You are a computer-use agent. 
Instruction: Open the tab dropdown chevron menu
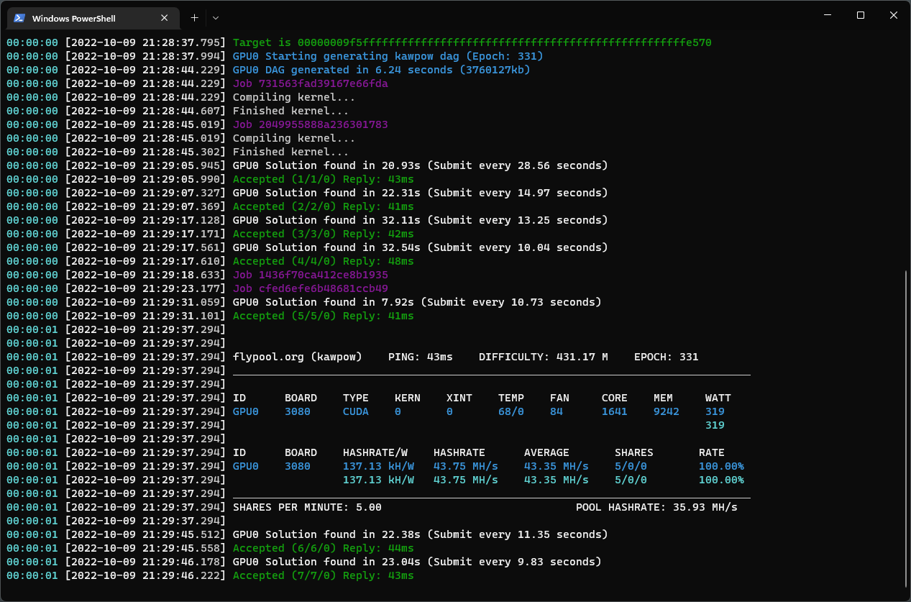216,17
